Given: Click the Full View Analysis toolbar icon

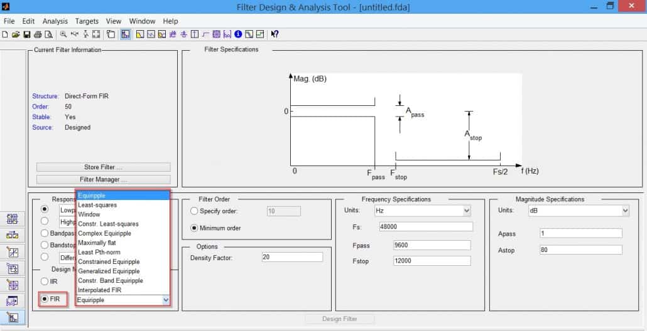Looking at the screenshot, I should (111, 34).
